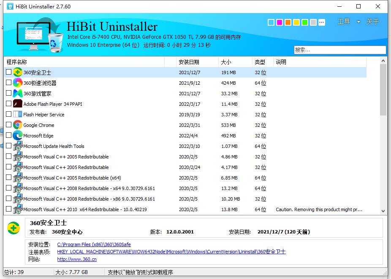The height and width of the screenshot is (279, 391).
Task: Check the Visual C++ 2010 x64 Redistributable box
Action: coord(8,209)
